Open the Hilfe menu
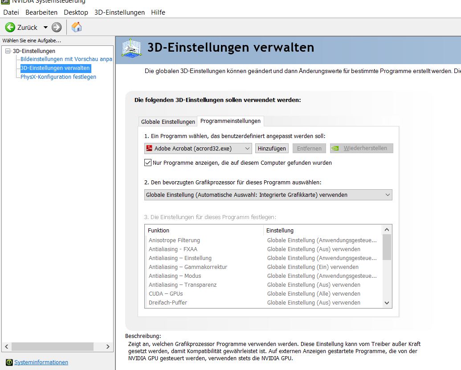This screenshot has height=370, width=461. [158, 12]
